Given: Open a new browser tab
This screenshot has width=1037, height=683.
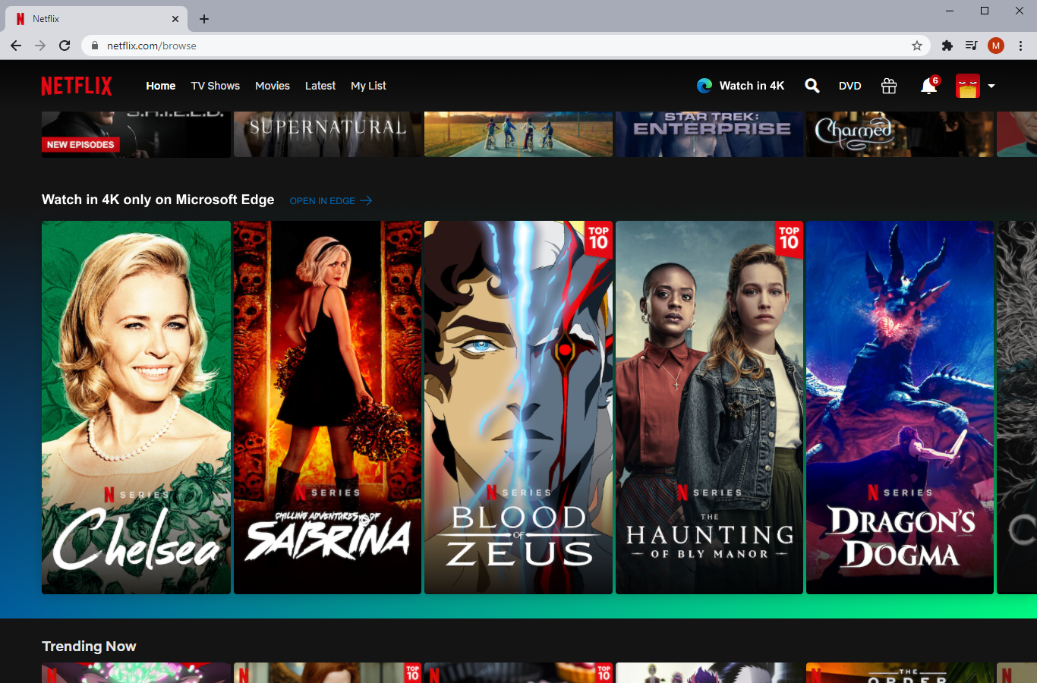Looking at the screenshot, I should (204, 19).
